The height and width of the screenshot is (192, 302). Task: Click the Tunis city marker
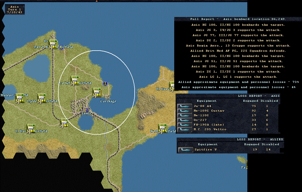[87, 110]
